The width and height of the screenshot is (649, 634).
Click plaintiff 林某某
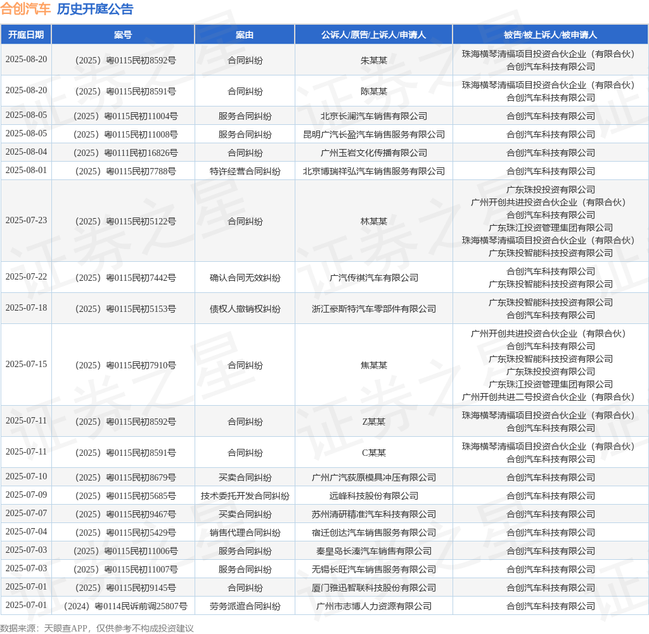374,221
